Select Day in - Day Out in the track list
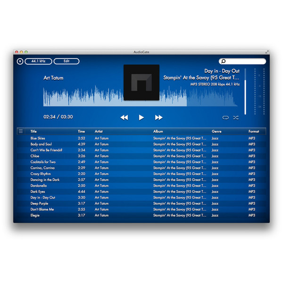 (141, 198)
